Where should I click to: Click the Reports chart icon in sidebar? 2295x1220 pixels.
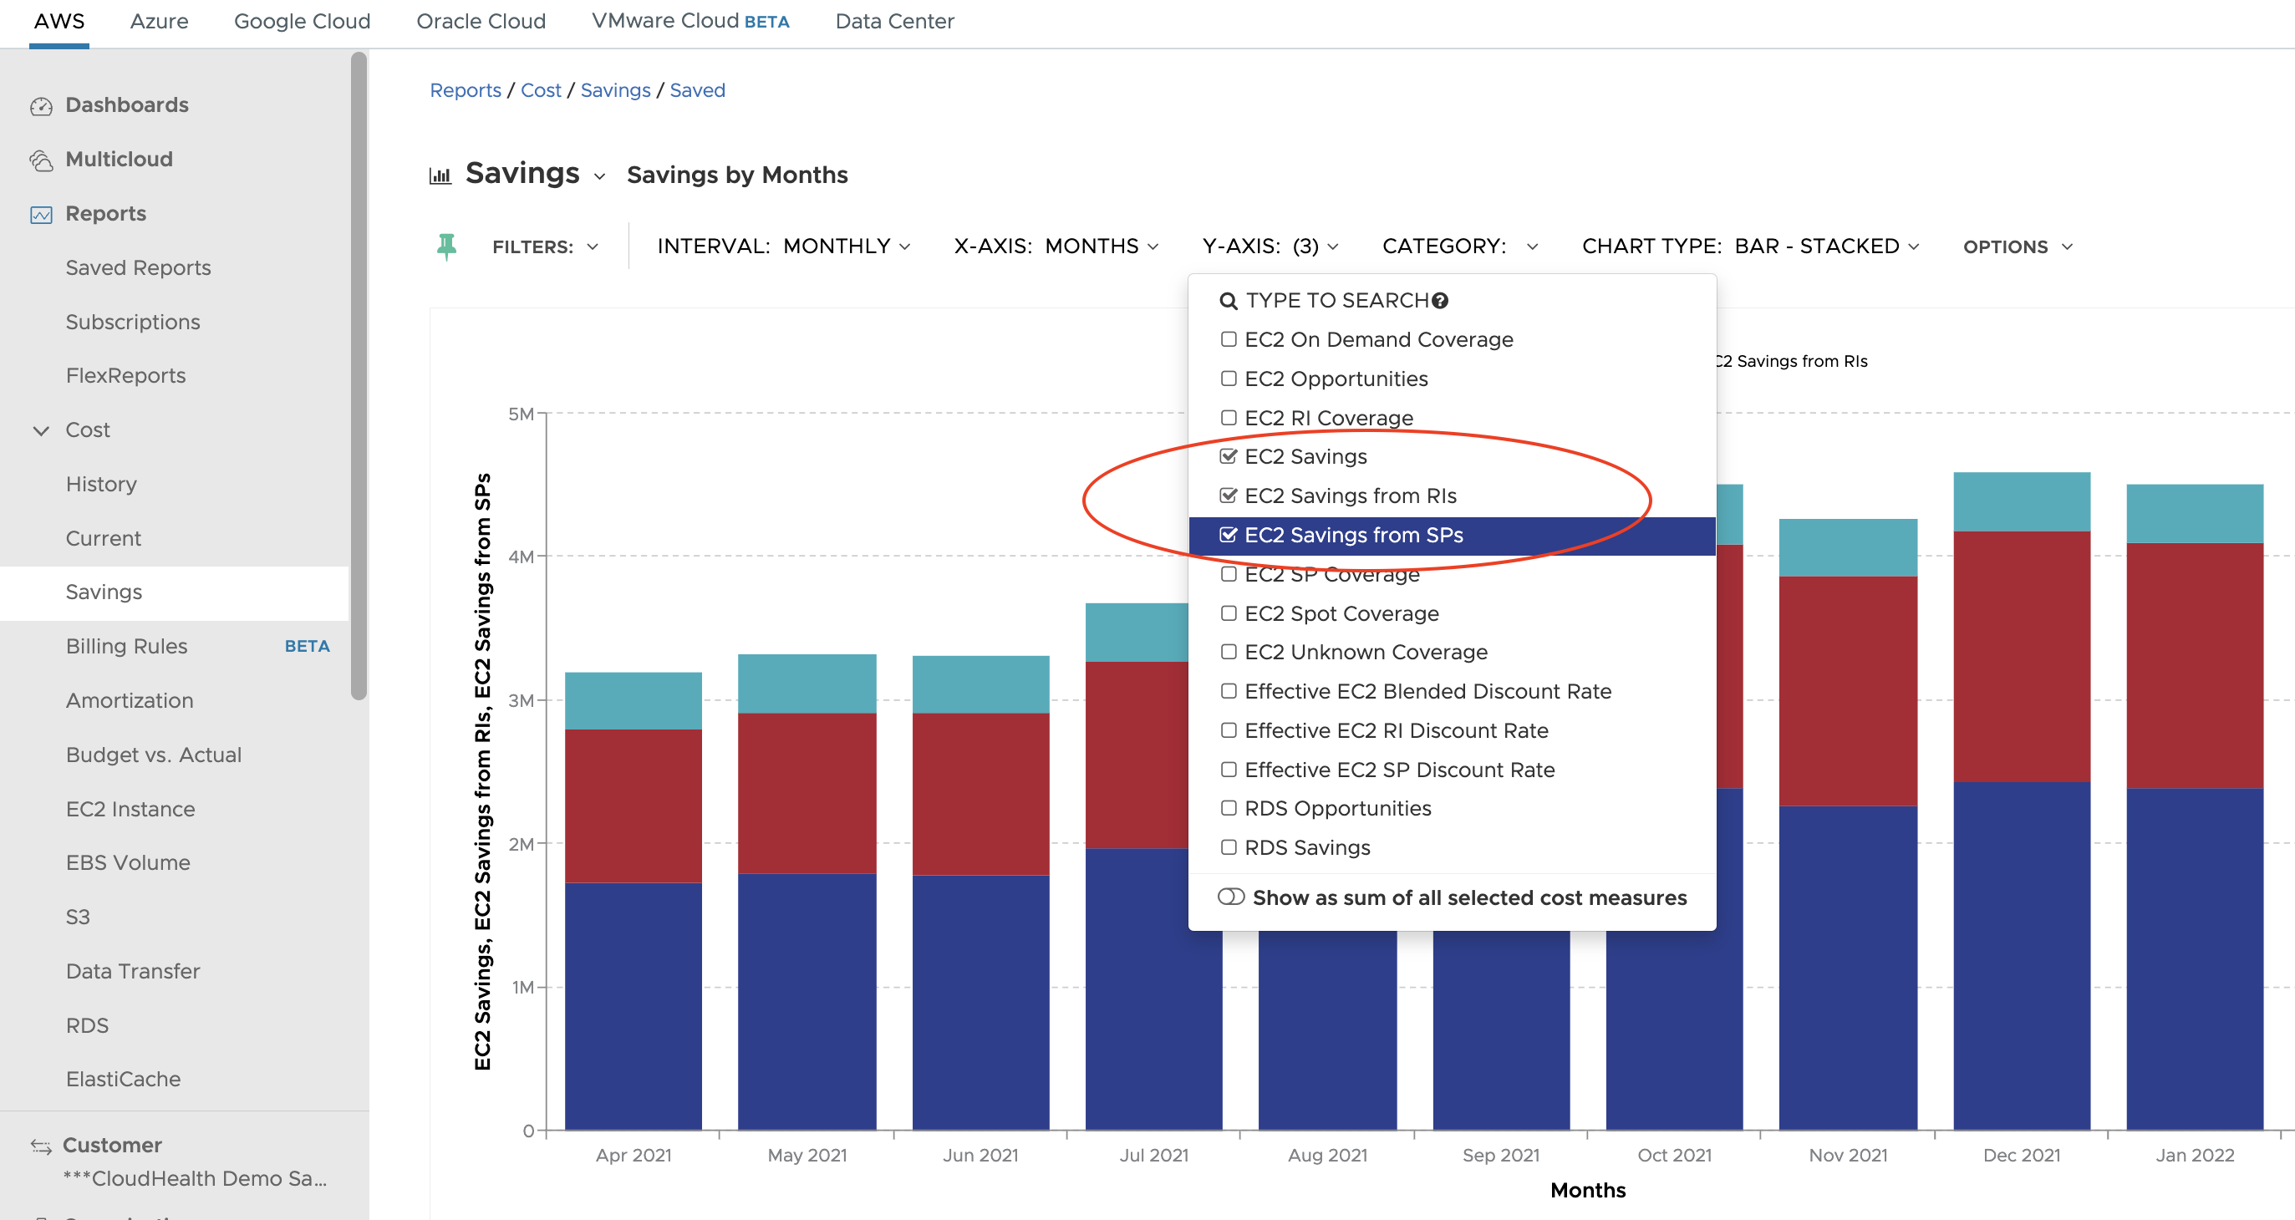(x=41, y=215)
